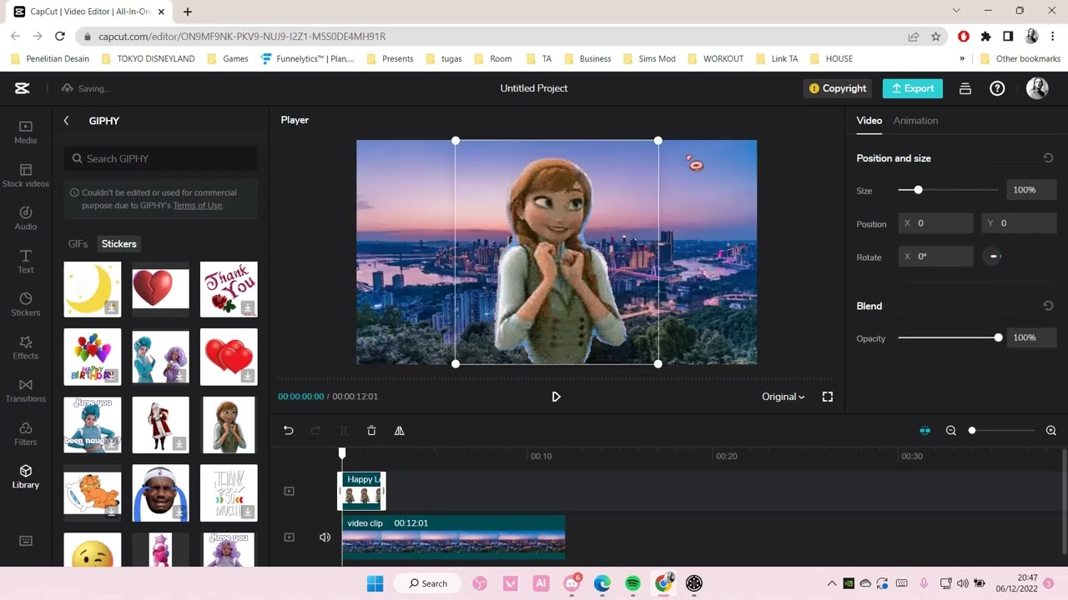Image resolution: width=1068 pixels, height=600 pixels.
Task: Open keyboard shortcuts icon in sidebar
Action: [x=26, y=541]
